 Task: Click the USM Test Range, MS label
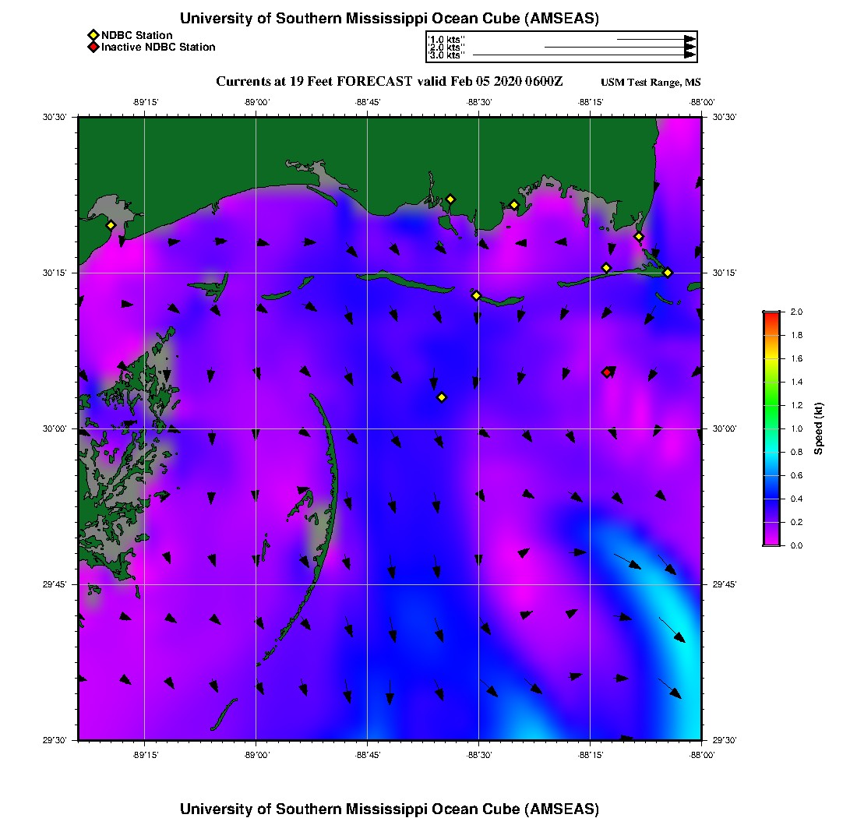pyautogui.click(x=651, y=83)
